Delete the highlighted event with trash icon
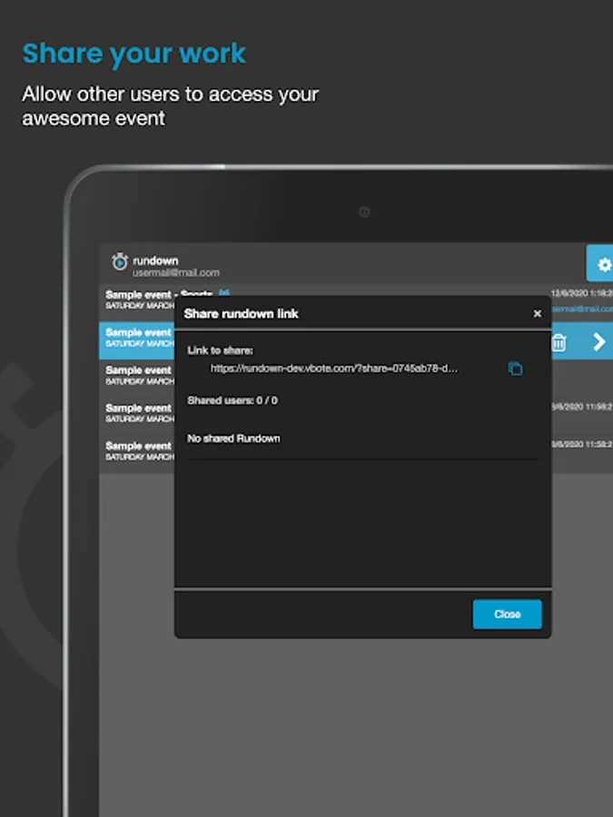This screenshot has width=613, height=817. pos(559,342)
